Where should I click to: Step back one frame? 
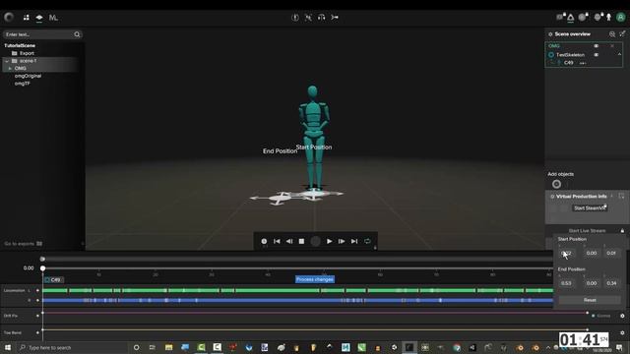(289, 241)
